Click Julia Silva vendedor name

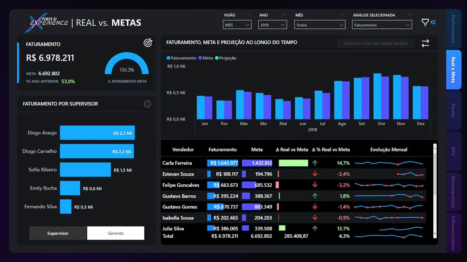[173, 228]
